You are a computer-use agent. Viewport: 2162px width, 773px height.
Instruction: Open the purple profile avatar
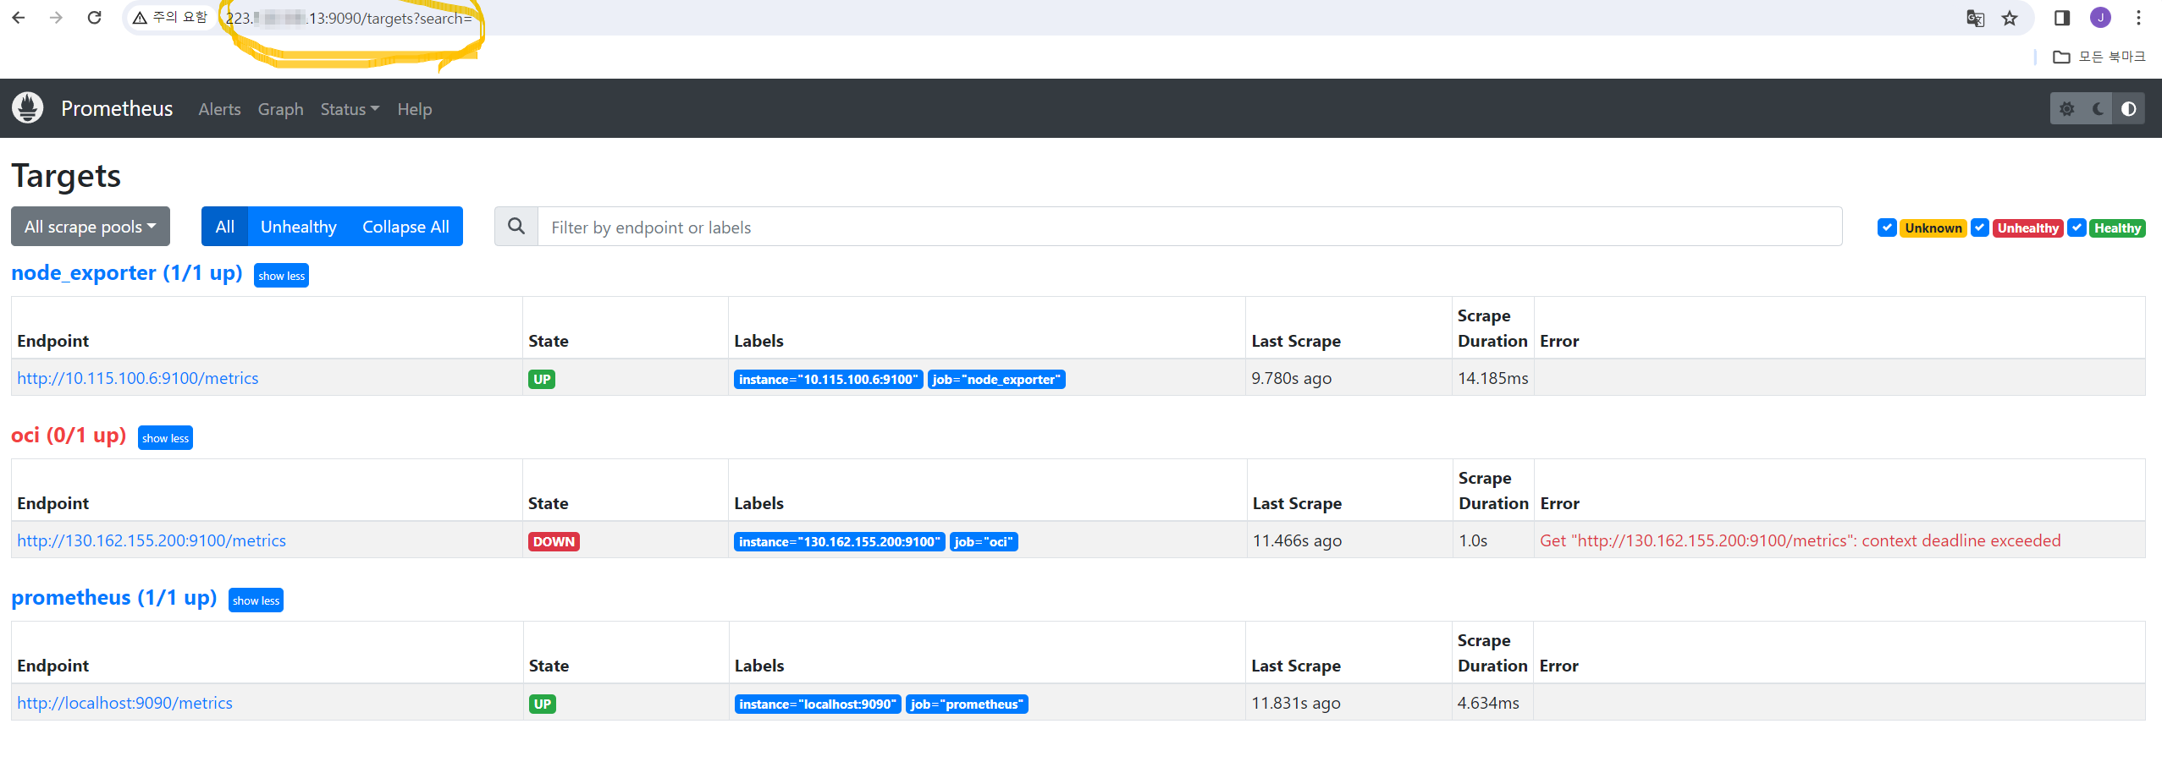2100,18
